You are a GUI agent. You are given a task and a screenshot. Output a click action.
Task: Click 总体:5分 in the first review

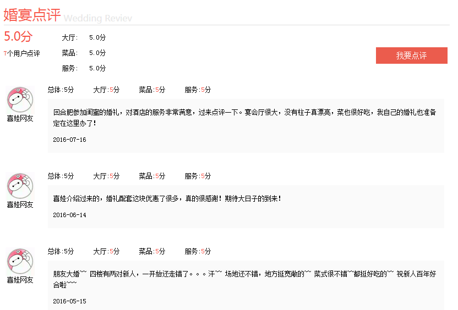tap(61, 90)
